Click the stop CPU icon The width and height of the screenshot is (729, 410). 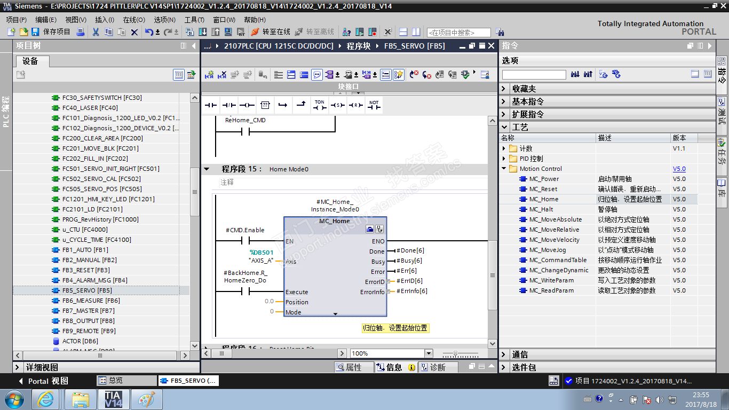click(373, 32)
